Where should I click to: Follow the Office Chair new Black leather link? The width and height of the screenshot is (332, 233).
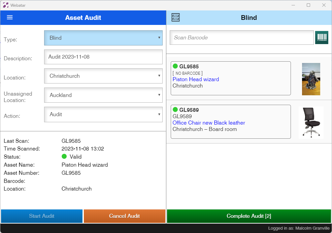[x=209, y=123]
